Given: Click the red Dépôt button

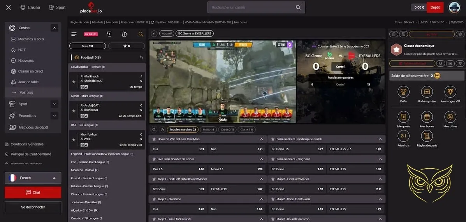Looking at the screenshot, I should (435, 7).
